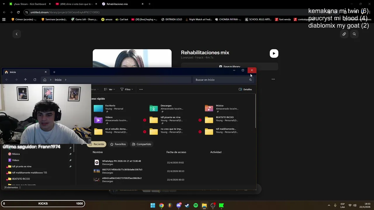Select the Compartido tab

click(141, 144)
